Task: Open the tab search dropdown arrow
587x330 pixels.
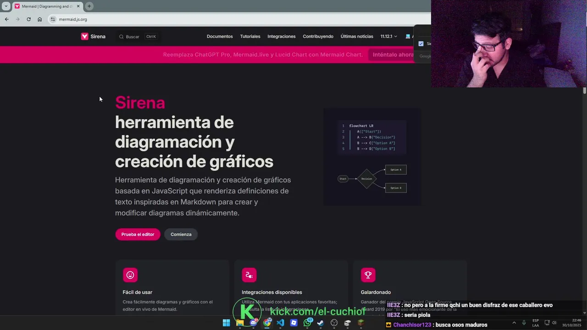Action: click(6, 6)
